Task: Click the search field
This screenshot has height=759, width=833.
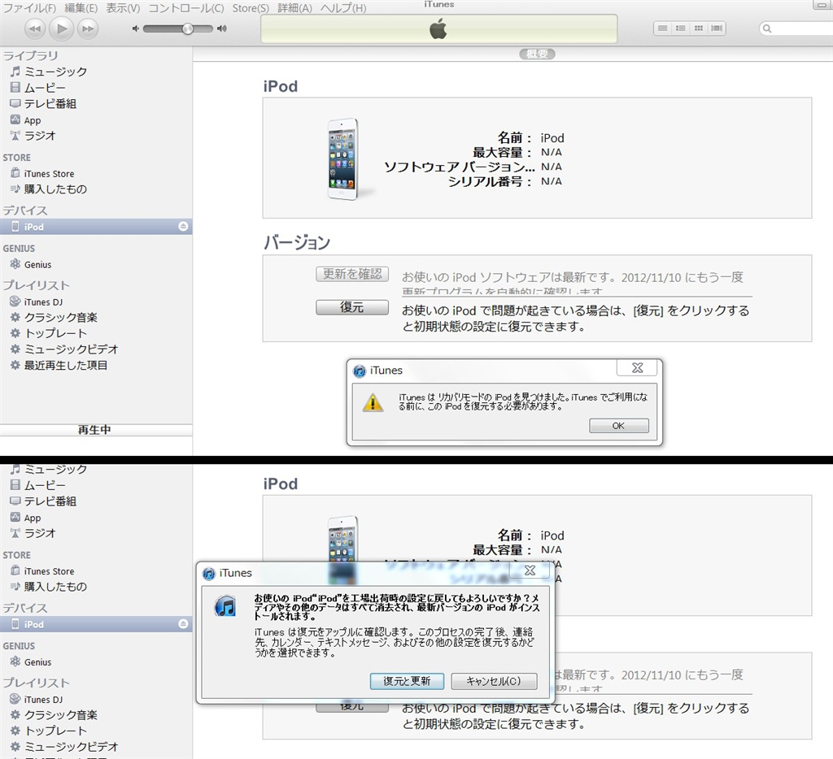Action: (797, 28)
